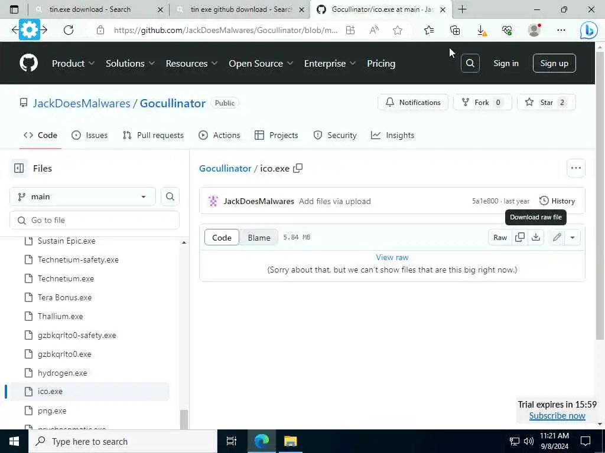Screen dimensions: 605x453
Task: Open the Pull requests tab
Action: pos(153,135)
